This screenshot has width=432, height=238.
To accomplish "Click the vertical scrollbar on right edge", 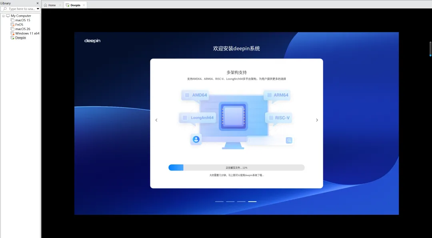I will (x=430, y=49).
